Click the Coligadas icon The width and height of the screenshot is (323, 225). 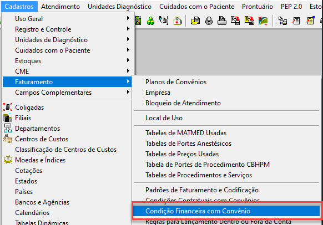coord(8,108)
